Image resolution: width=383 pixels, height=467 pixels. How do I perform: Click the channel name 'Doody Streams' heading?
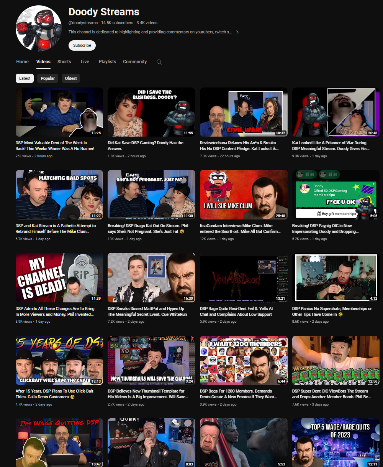(104, 12)
